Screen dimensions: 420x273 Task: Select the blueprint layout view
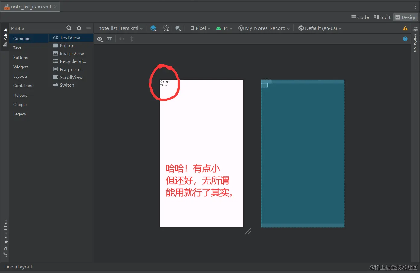302,153
